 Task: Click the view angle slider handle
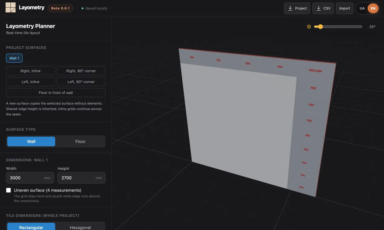pos(321,27)
